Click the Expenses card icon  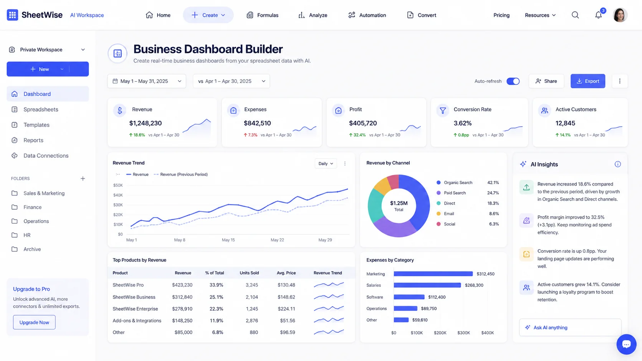coord(233,110)
